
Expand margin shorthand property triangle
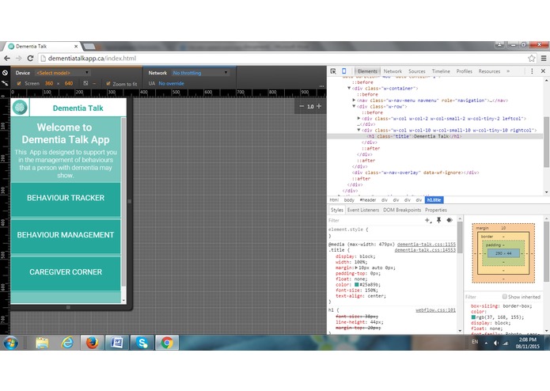[356, 268]
